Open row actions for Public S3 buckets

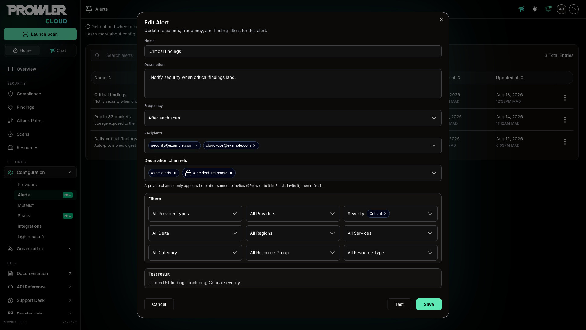pos(565,120)
